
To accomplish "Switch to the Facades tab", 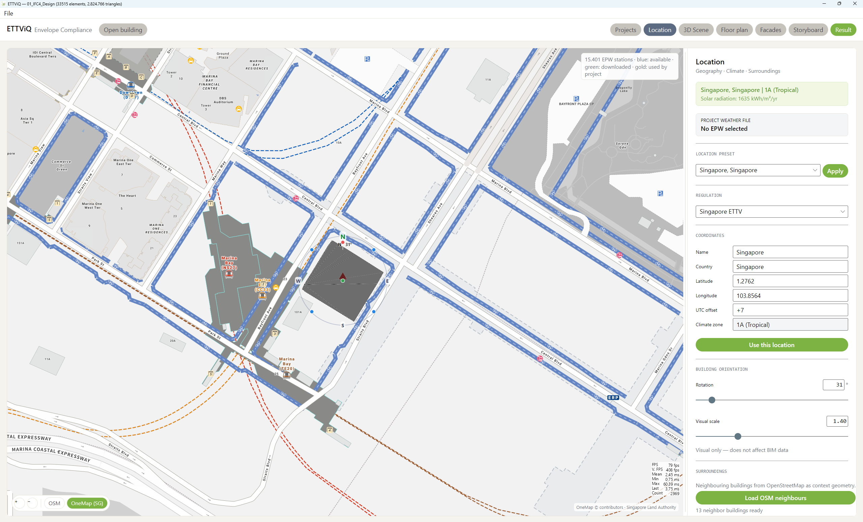I will (x=771, y=30).
